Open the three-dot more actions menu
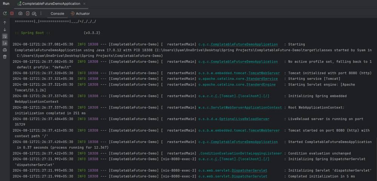This screenshot has height=181, width=377. tap(41, 14)
